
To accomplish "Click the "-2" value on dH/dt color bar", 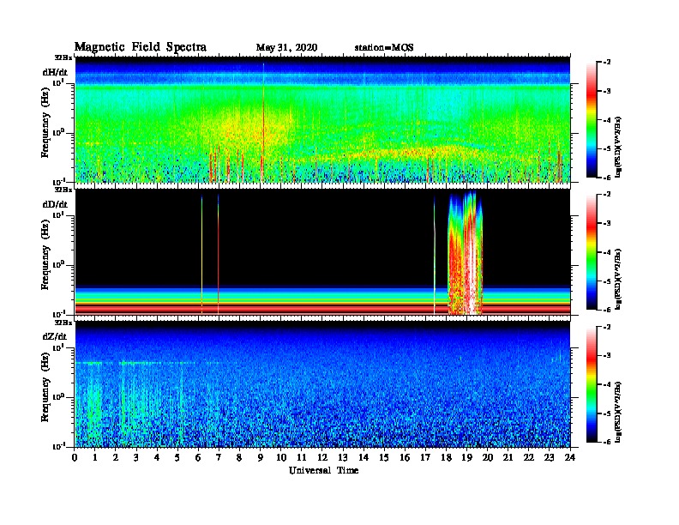I will pyautogui.click(x=607, y=63).
